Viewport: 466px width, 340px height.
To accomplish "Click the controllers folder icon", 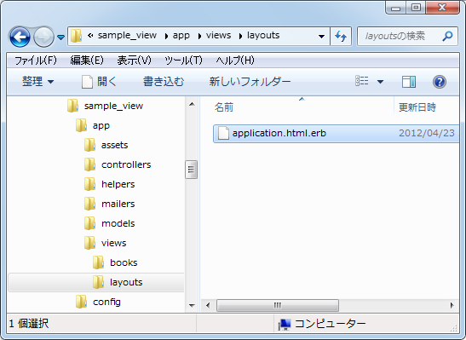I will [x=89, y=164].
